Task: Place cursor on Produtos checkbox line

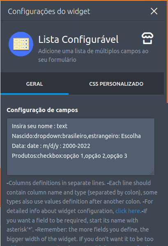Action: pos(69,156)
